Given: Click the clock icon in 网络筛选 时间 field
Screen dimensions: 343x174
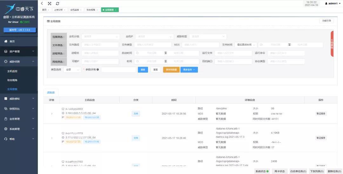Looking at the screenshot, I should [138, 61].
